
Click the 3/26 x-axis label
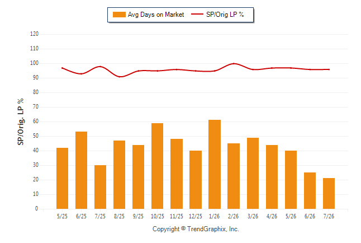click(253, 217)
